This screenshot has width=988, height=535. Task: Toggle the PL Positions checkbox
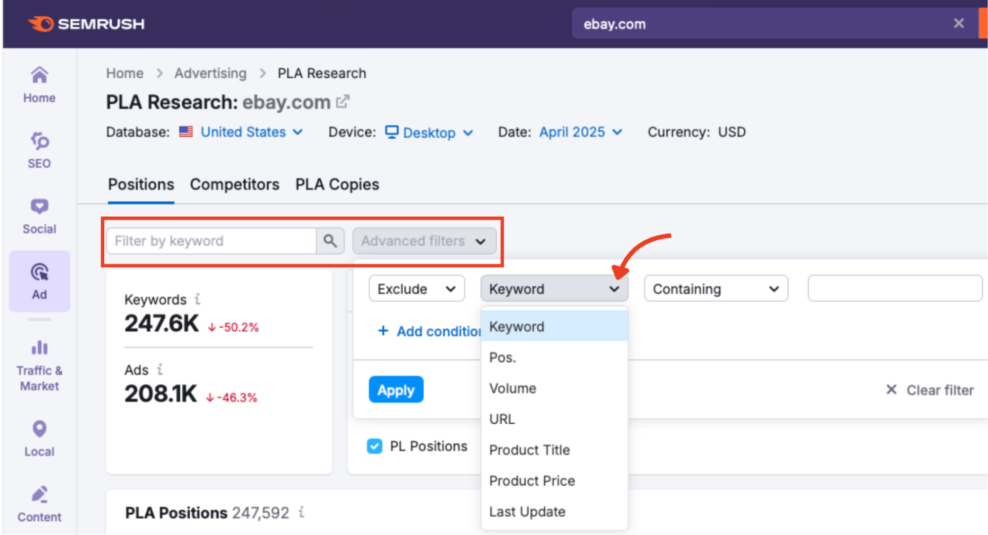(x=375, y=446)
